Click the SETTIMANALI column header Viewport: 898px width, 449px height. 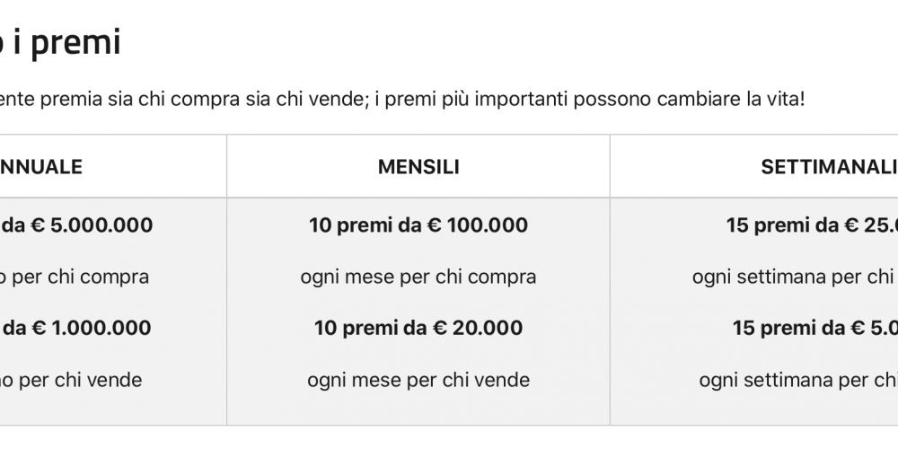point(829,167)
